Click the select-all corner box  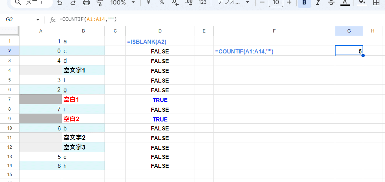click(9, 31)
